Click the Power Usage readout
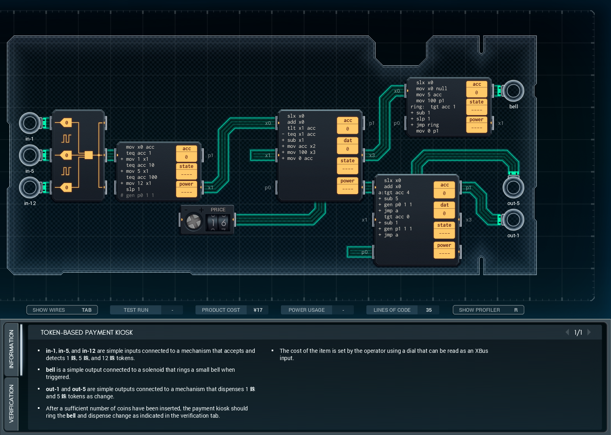The image size is (611, 435). 307,310
